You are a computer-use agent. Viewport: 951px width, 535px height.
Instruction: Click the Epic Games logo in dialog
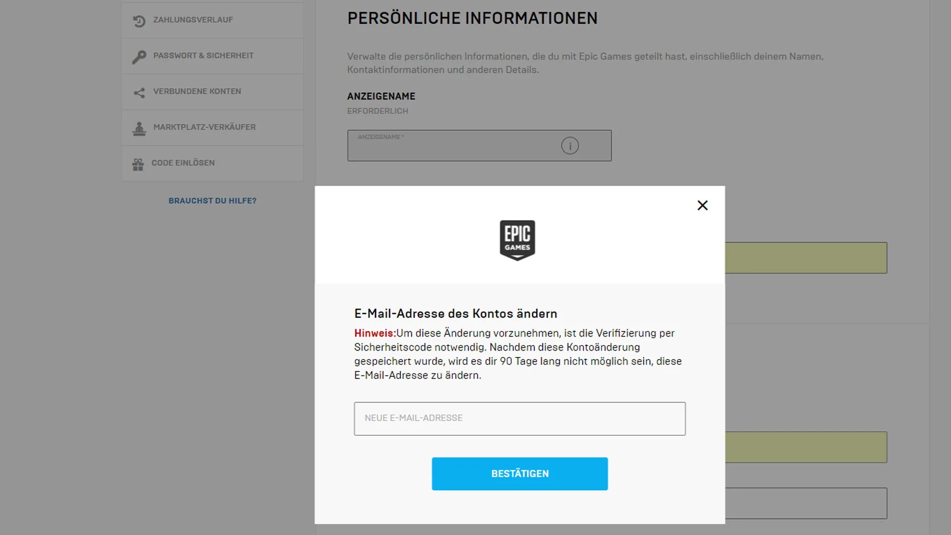click(x=517, y=240)
